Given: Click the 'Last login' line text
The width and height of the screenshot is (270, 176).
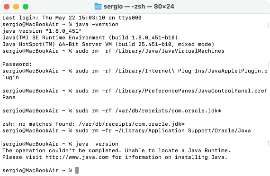Looking at the screenshot, I should coord(72,18).
